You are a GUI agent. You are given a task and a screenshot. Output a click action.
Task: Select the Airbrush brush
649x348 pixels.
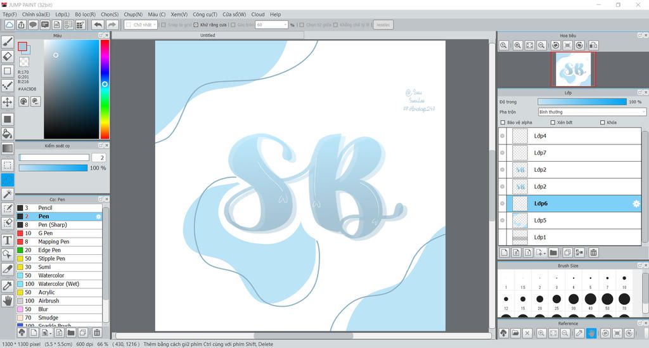click(59, 301)
